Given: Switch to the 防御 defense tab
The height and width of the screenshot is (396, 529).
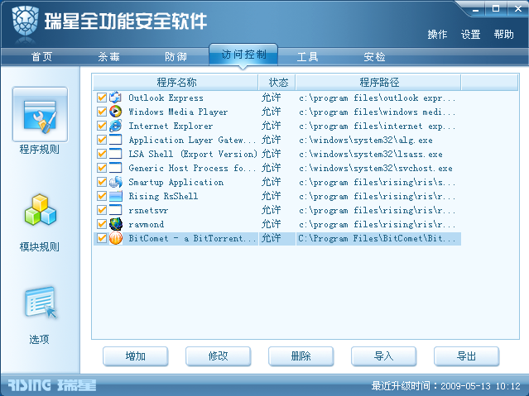Looking at the screenshot, I should coord(176,56).
